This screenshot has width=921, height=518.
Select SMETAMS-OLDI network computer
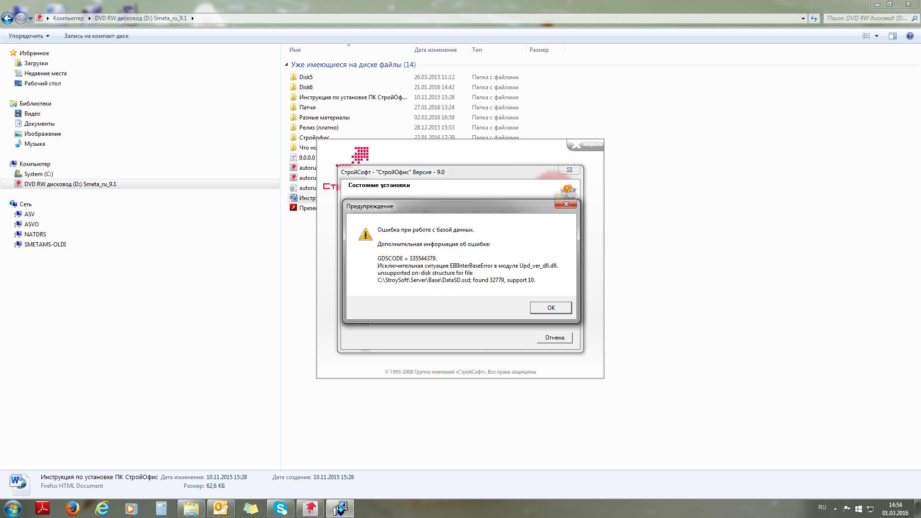tap(45, 245)
